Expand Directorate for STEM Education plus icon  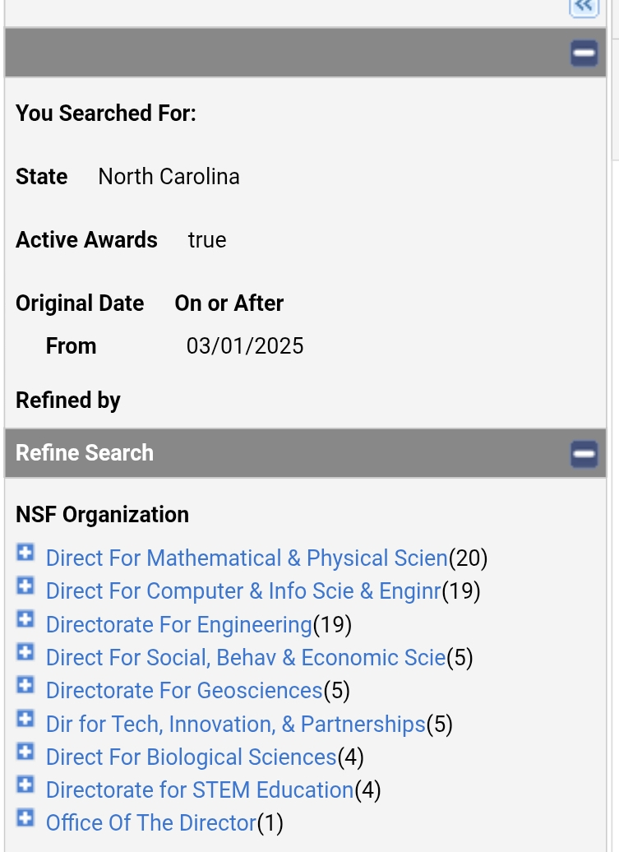25,785
